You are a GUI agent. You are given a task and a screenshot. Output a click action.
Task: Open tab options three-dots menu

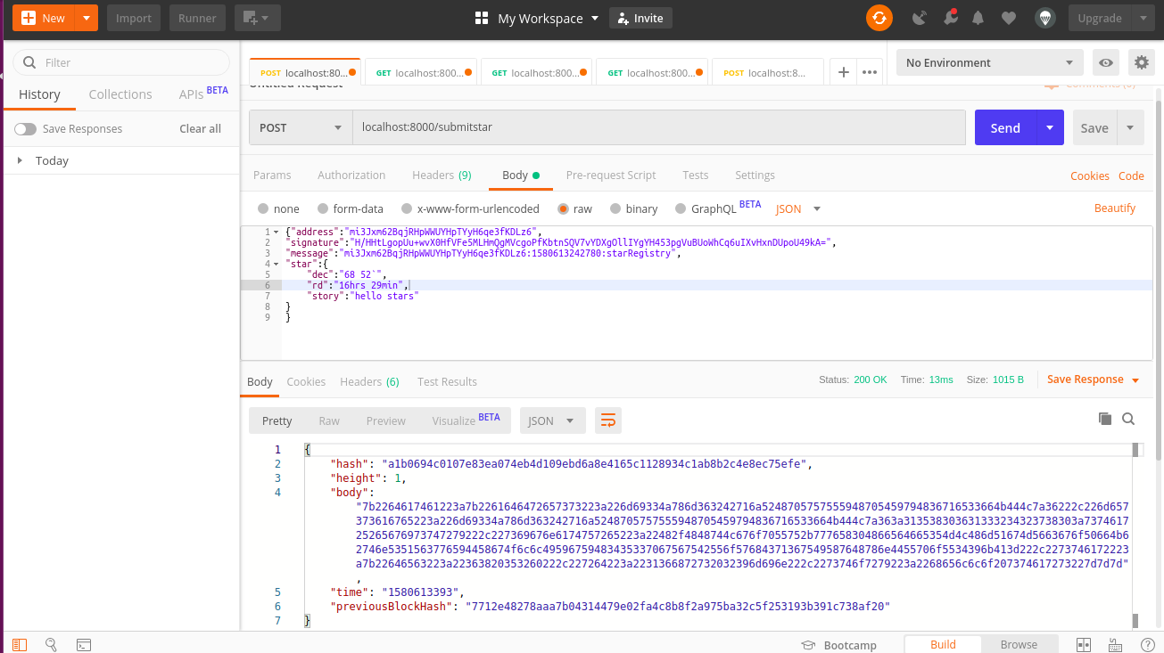(871, 72)
